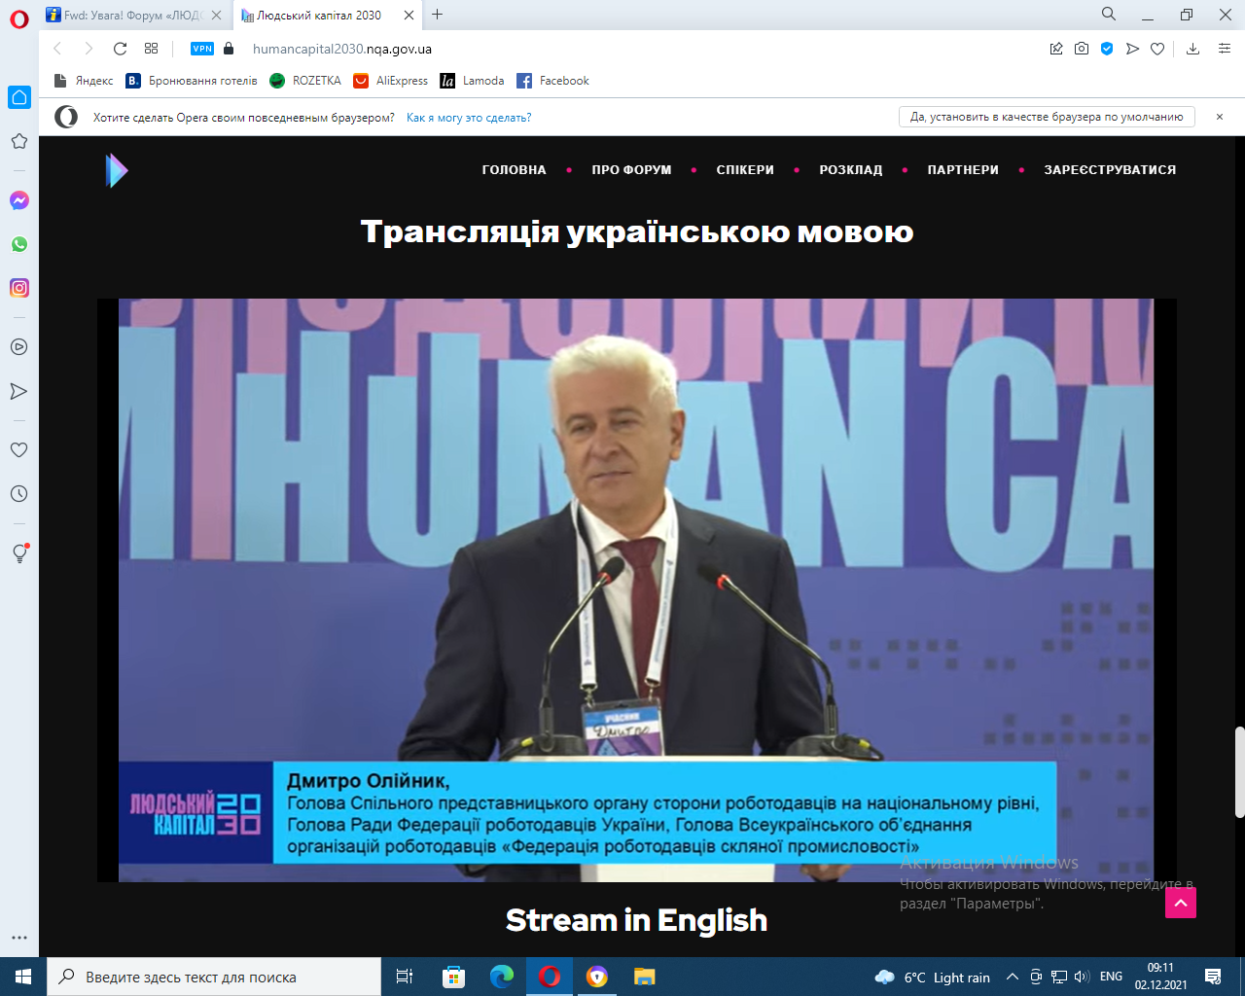Open My Flow in the sidebar
The height and width of the screenshot is (996, 1245).
click(x=18, y=391)
